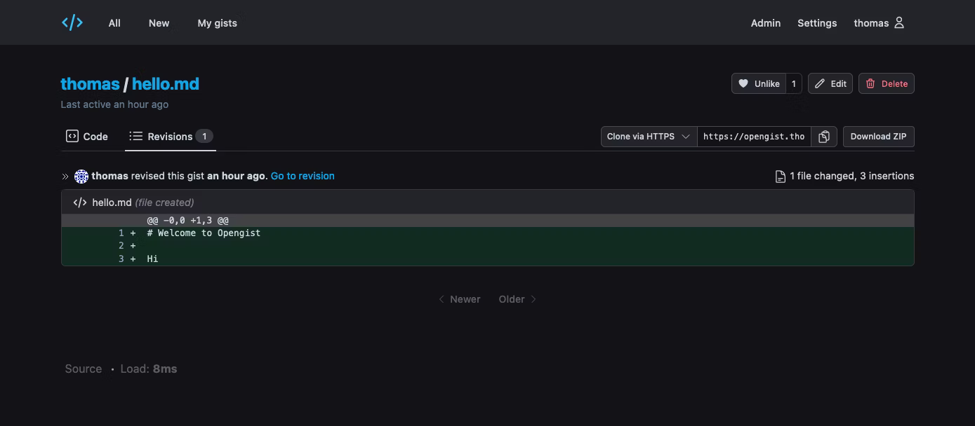This screenshot has height=426, width=975.
Task: Click the Opengist logo icon
Action: pos(72,22)
